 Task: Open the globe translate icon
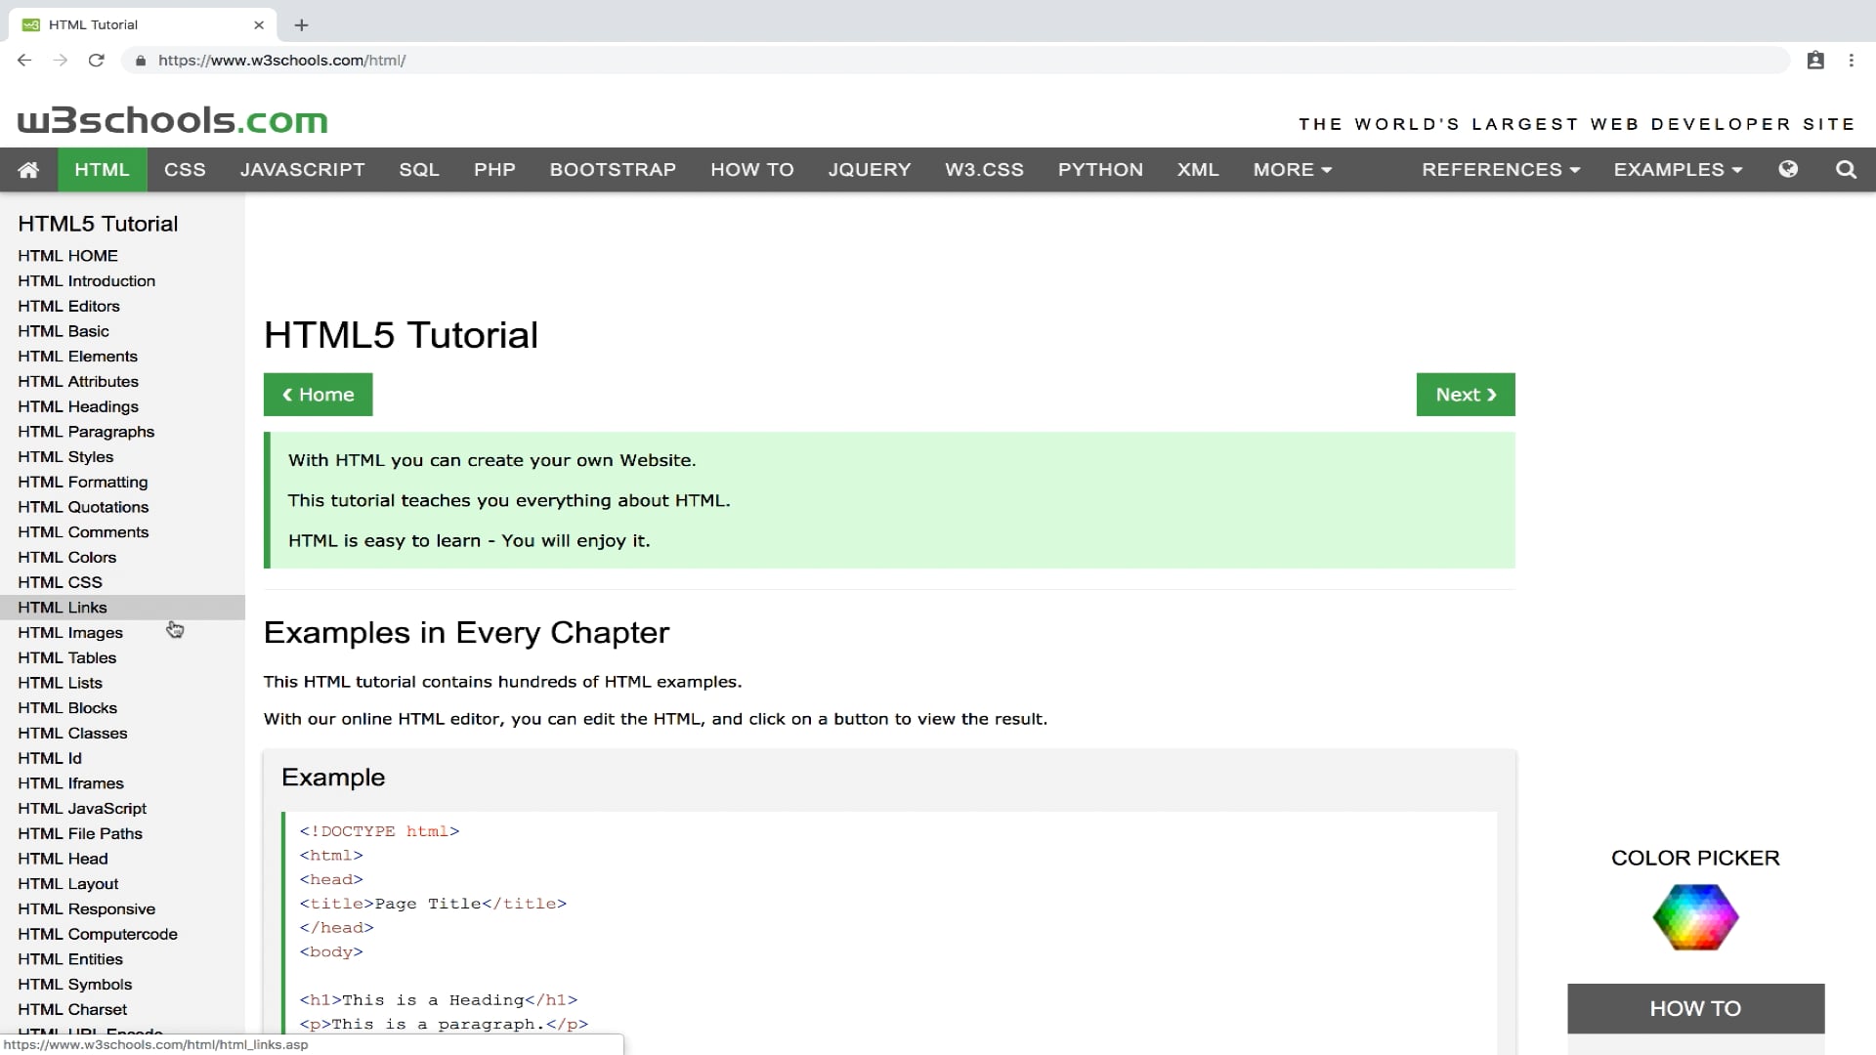pyautogui.click(x=1788, y=169)
